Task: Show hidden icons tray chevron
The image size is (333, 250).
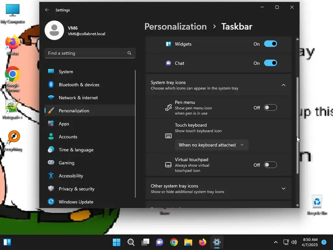Action: (x=276, y=242)
